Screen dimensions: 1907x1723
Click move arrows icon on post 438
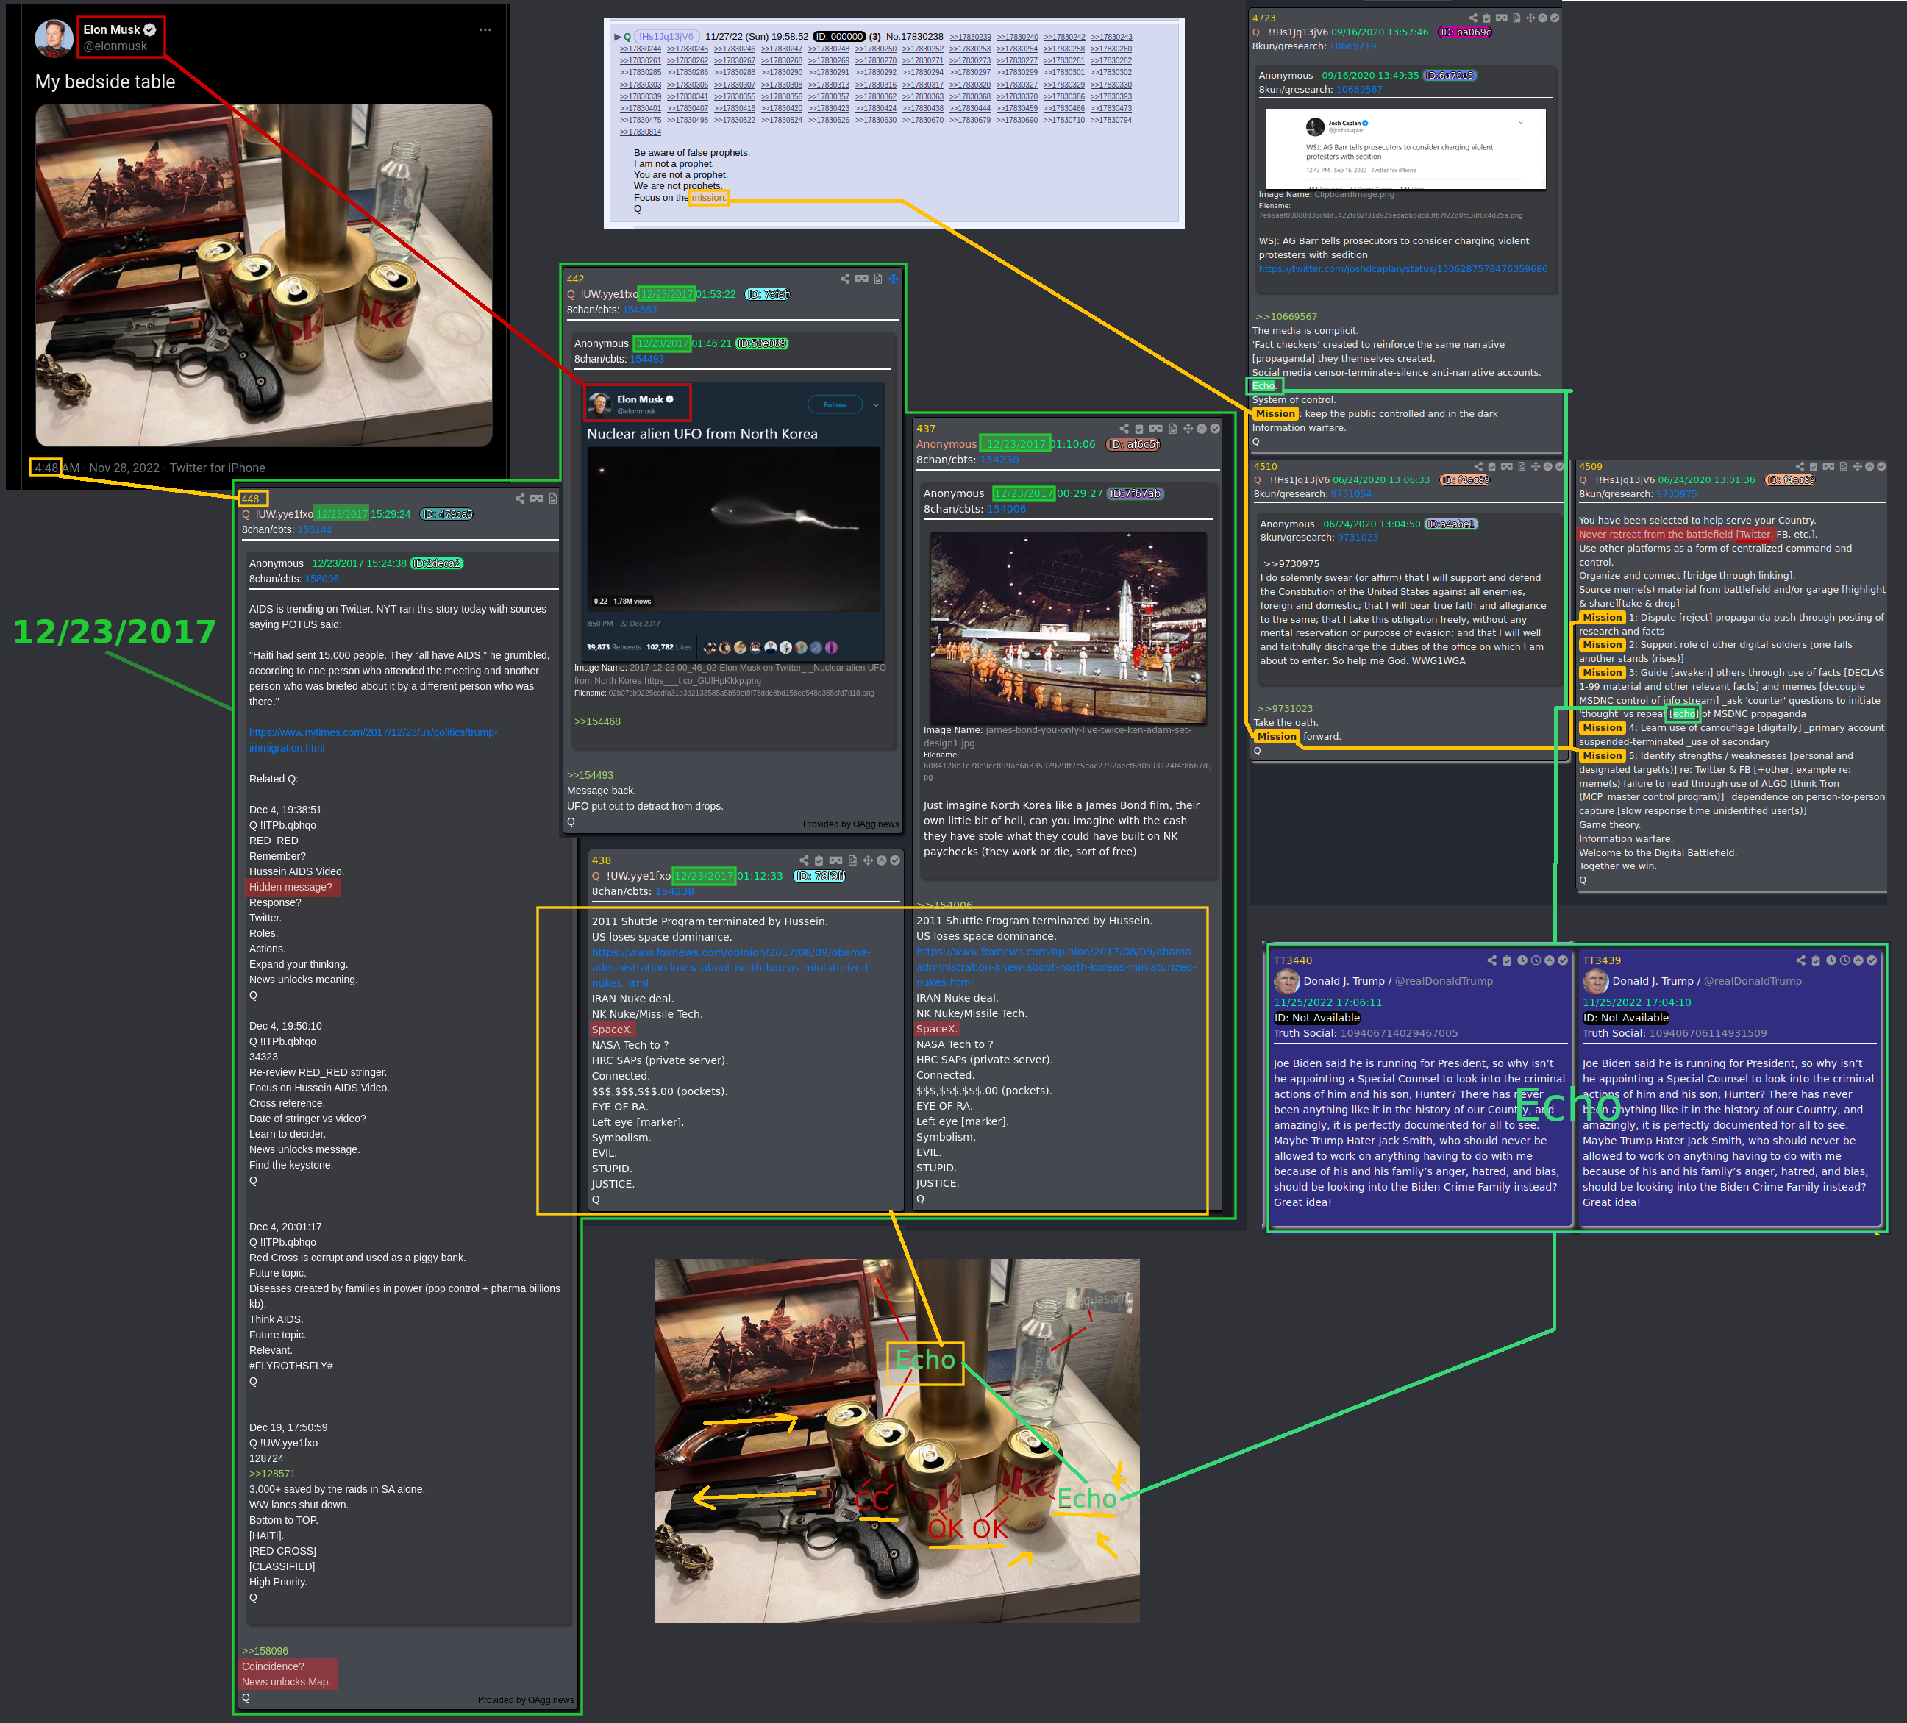[x=867, y=860]
